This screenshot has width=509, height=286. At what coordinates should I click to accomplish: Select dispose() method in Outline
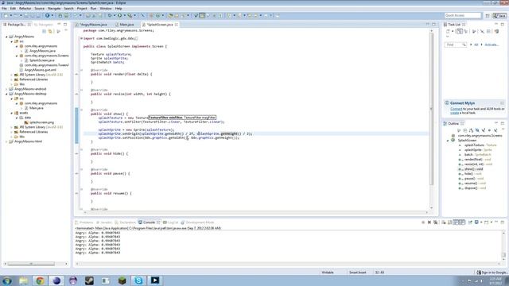[475, 188]
